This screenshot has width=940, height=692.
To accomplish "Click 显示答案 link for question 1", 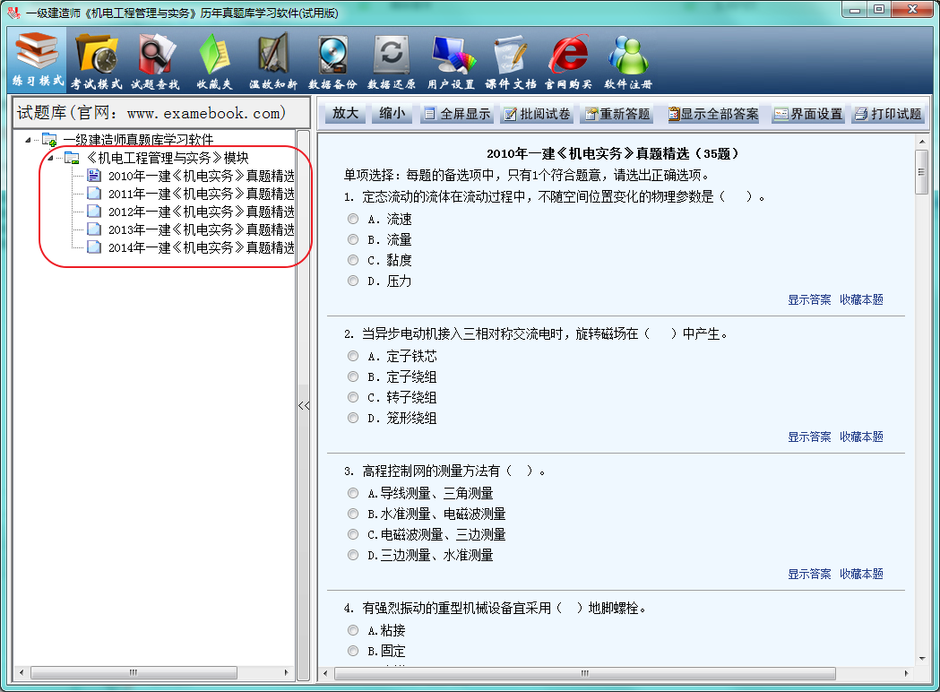I will point(809,299).
